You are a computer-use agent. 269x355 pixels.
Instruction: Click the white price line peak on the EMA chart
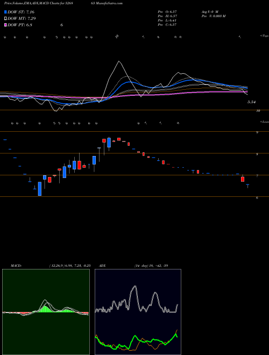click(118, 61)
